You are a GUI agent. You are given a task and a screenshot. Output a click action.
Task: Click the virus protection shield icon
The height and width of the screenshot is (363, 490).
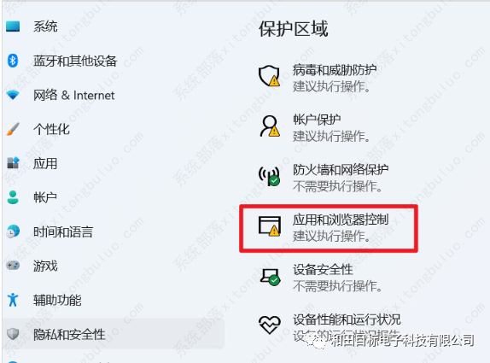click(x=269, y=76)
